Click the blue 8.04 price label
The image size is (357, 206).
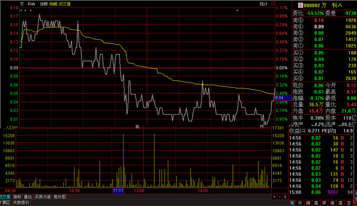click(280, 98)
